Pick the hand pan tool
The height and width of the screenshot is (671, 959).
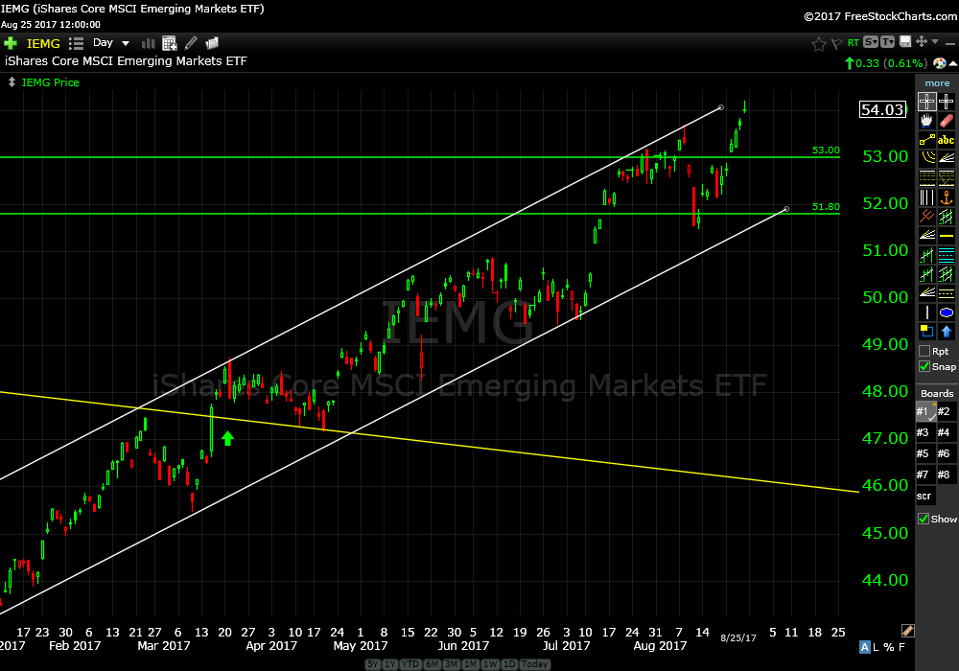(x=926, y=122)
